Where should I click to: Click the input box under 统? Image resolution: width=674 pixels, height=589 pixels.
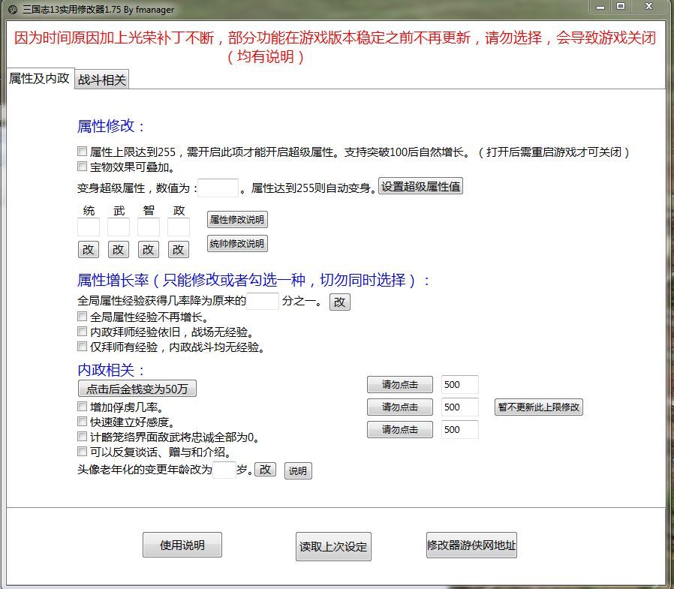pos(89,227)
